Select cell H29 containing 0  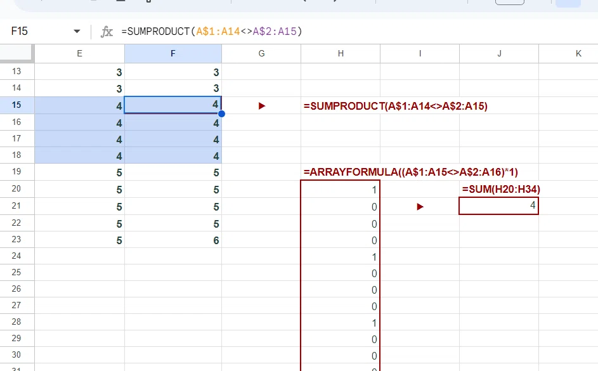(x=341, y=339)
